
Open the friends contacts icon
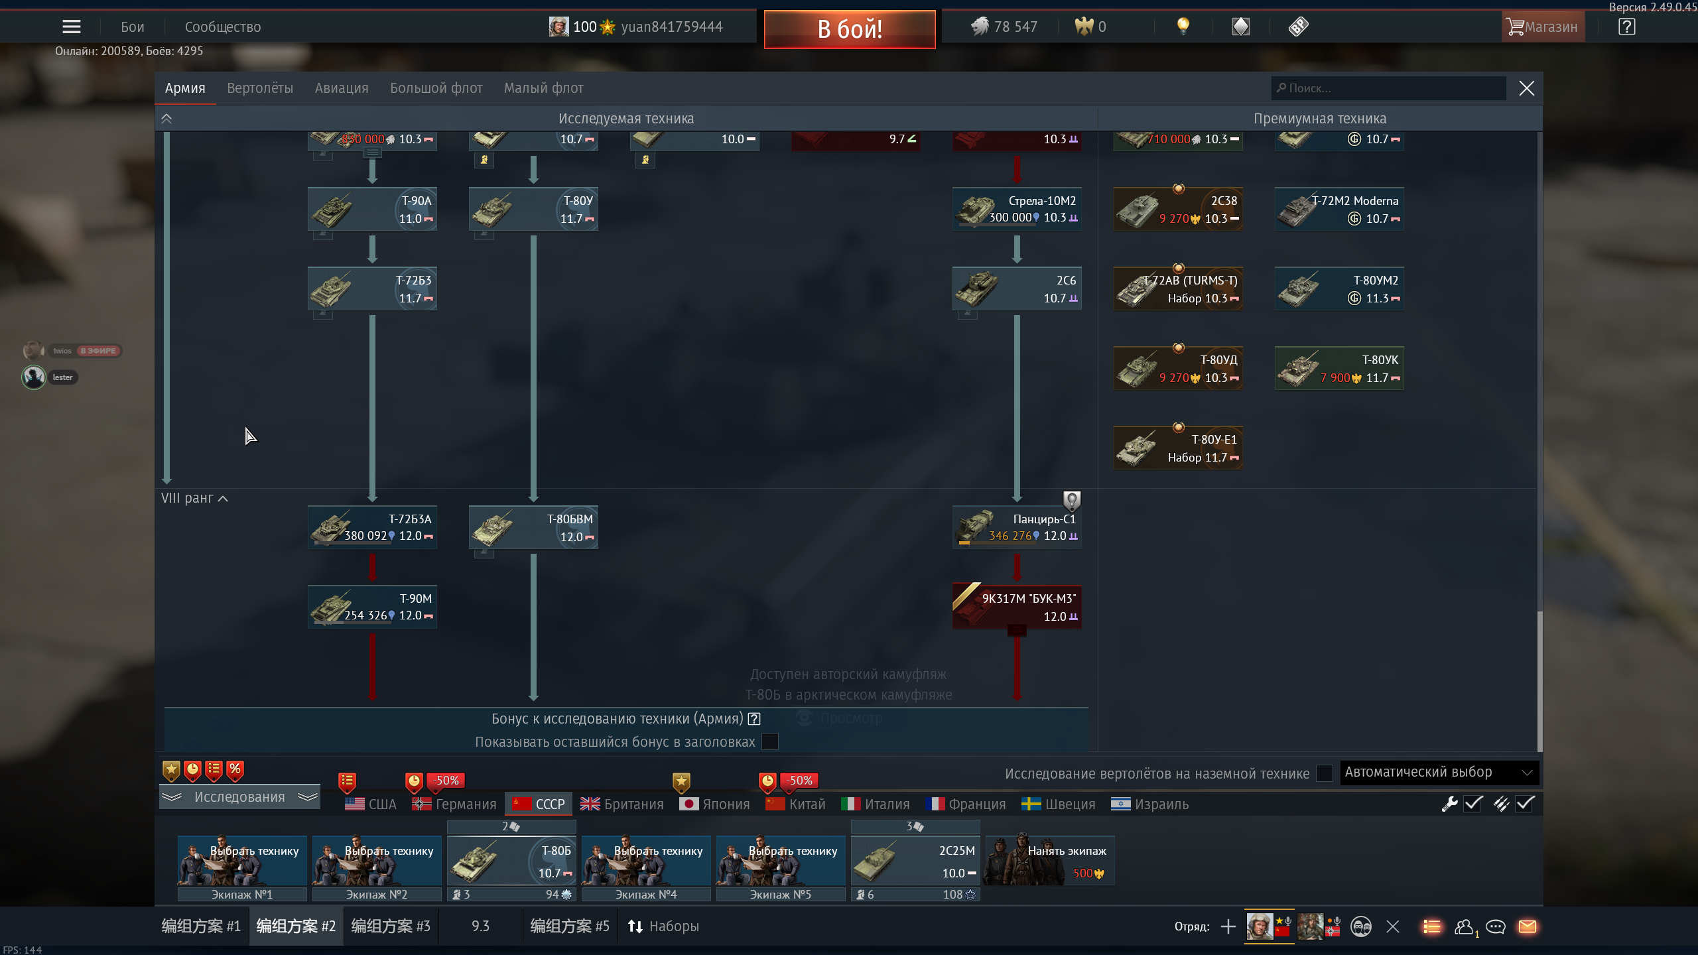click(1464, 926)
